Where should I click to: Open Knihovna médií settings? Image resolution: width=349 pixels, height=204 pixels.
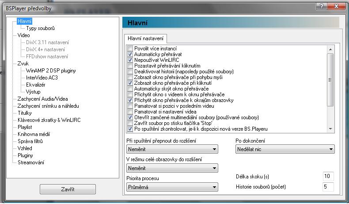point(34,134)
